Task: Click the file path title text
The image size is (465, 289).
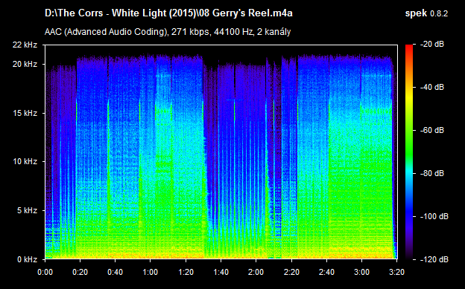Action: tap(168, 13)
